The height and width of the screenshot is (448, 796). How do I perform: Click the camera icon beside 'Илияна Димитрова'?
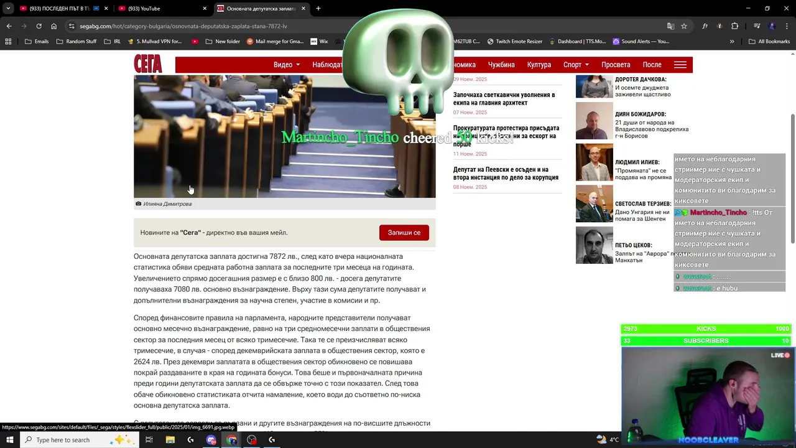138,203
